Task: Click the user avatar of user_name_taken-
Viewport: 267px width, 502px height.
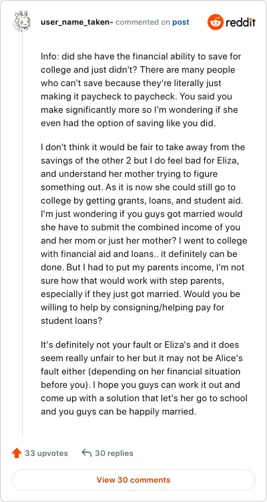Action: point(22,21)
